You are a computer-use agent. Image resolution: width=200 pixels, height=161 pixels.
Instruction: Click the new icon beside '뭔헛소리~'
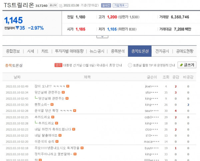click(x=52, y=105)
